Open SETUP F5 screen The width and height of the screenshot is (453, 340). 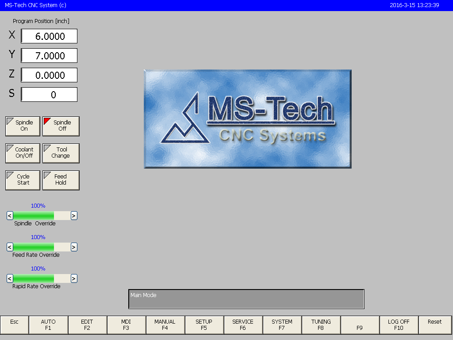click(204, 325)
